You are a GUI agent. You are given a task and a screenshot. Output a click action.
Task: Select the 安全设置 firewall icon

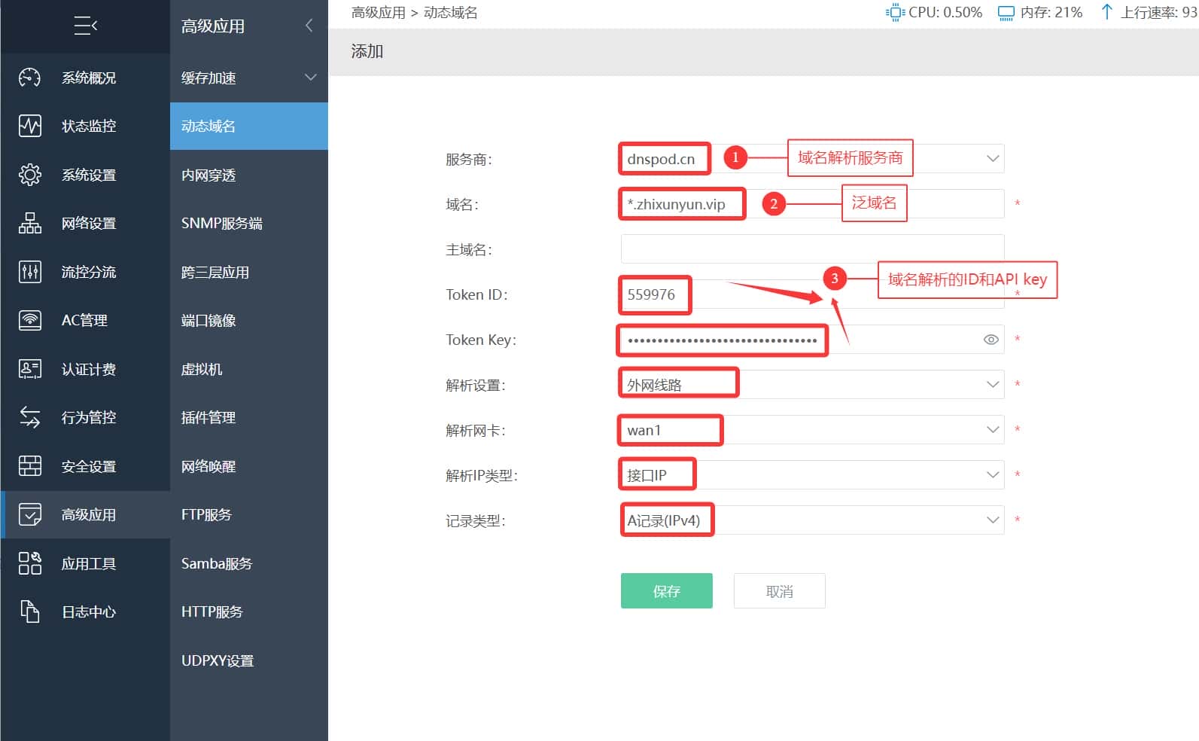(x=29, y=466)
